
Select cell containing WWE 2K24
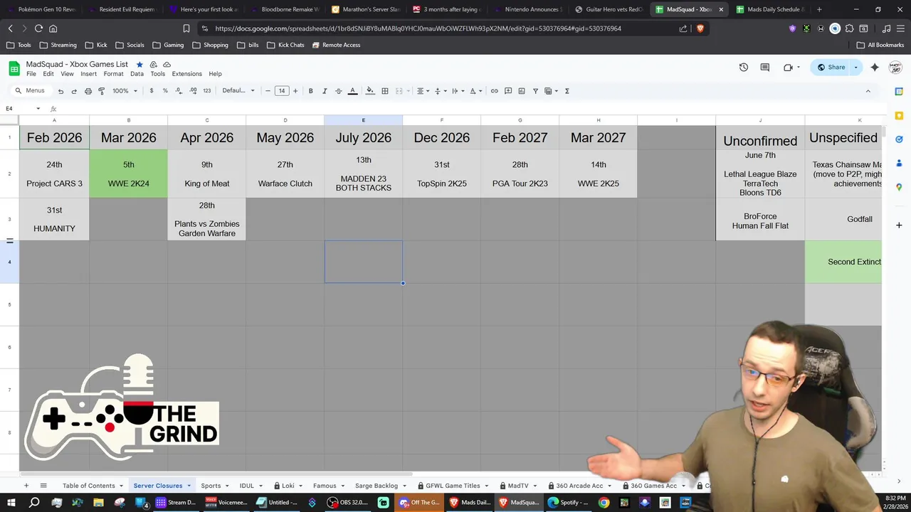129,174
